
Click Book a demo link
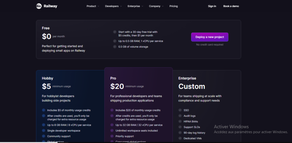[231, 6]
